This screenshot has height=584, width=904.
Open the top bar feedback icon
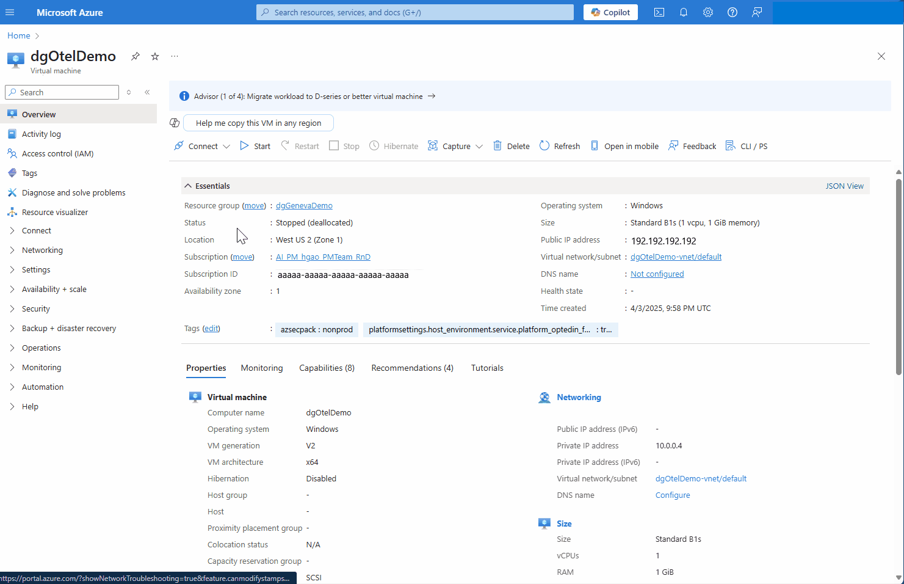(x=757, y=12)
